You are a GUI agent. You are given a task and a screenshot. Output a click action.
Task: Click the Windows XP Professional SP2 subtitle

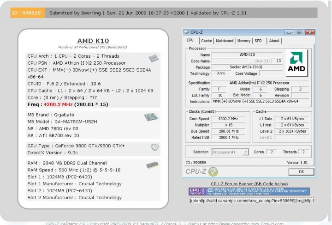click(x=93, y=47)
